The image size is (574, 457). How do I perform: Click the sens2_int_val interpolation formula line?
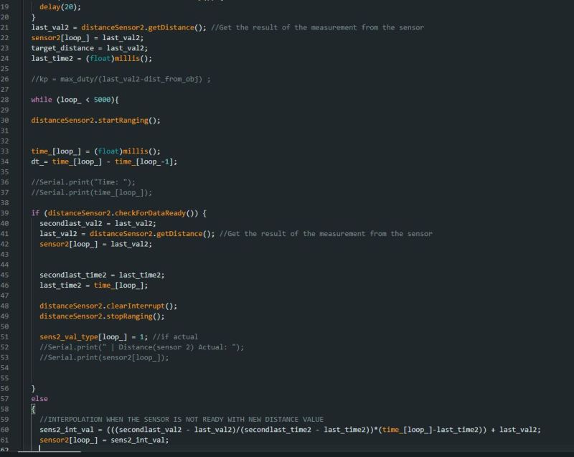coord(290,430)
